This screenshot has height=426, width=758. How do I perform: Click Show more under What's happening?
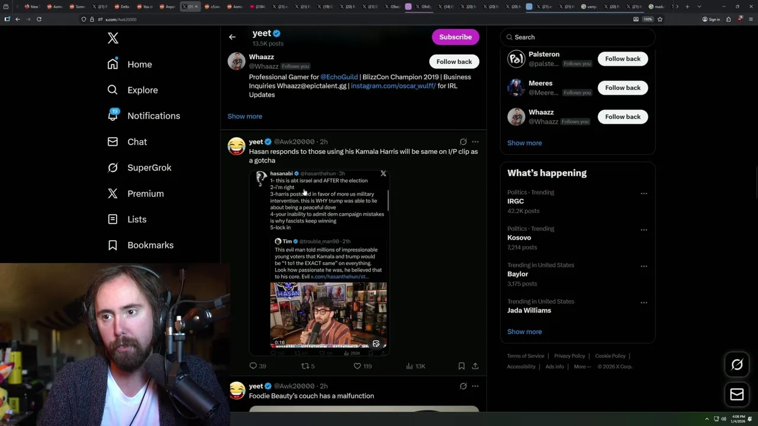click(x=524, y=331)
